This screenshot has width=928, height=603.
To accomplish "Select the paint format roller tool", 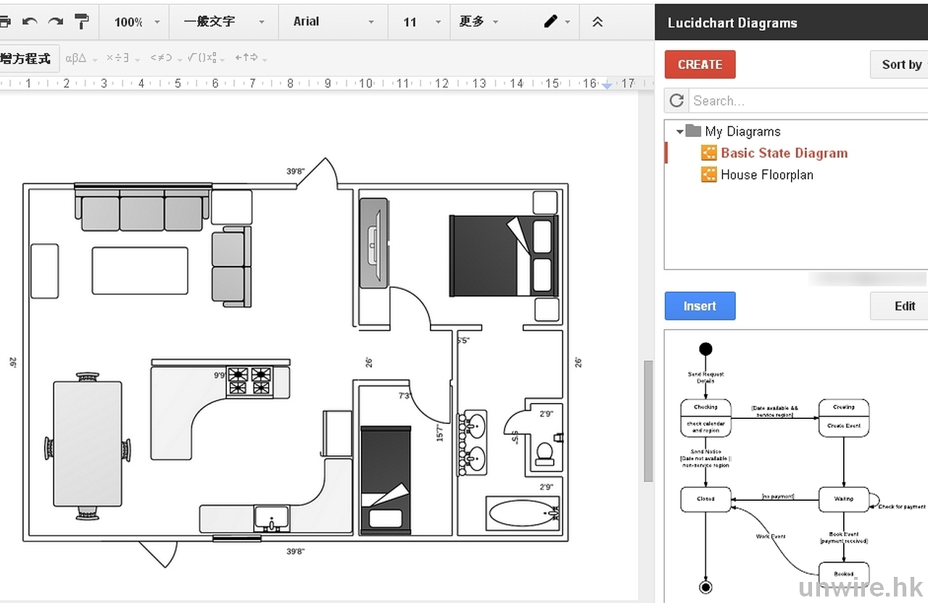I will tap(82, 22).
